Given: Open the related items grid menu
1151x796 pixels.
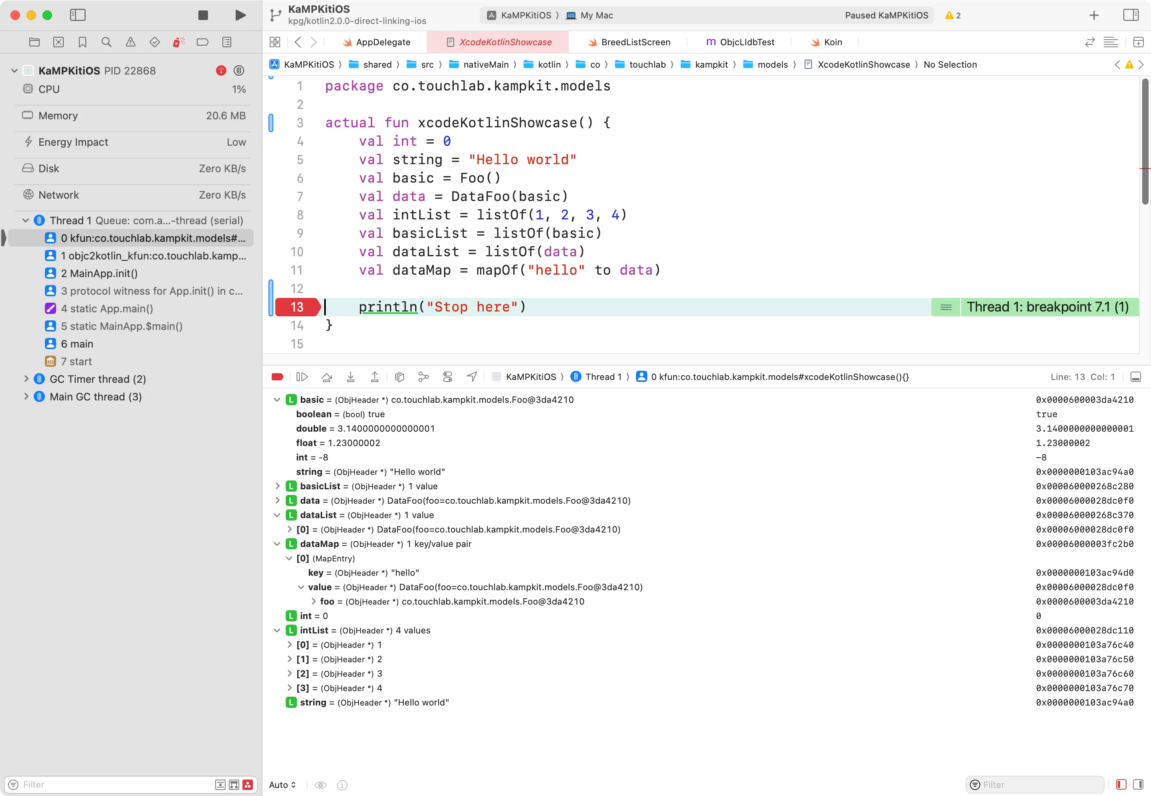Looking at the screenshot, I should pos(275,42).
